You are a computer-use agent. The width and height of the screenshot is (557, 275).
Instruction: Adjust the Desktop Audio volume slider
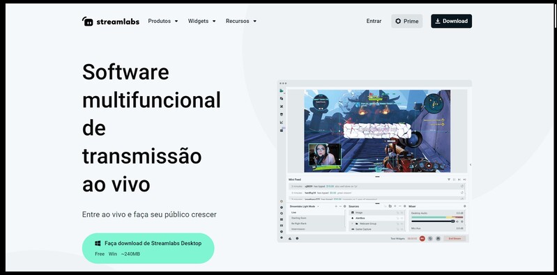pos(433,221)
